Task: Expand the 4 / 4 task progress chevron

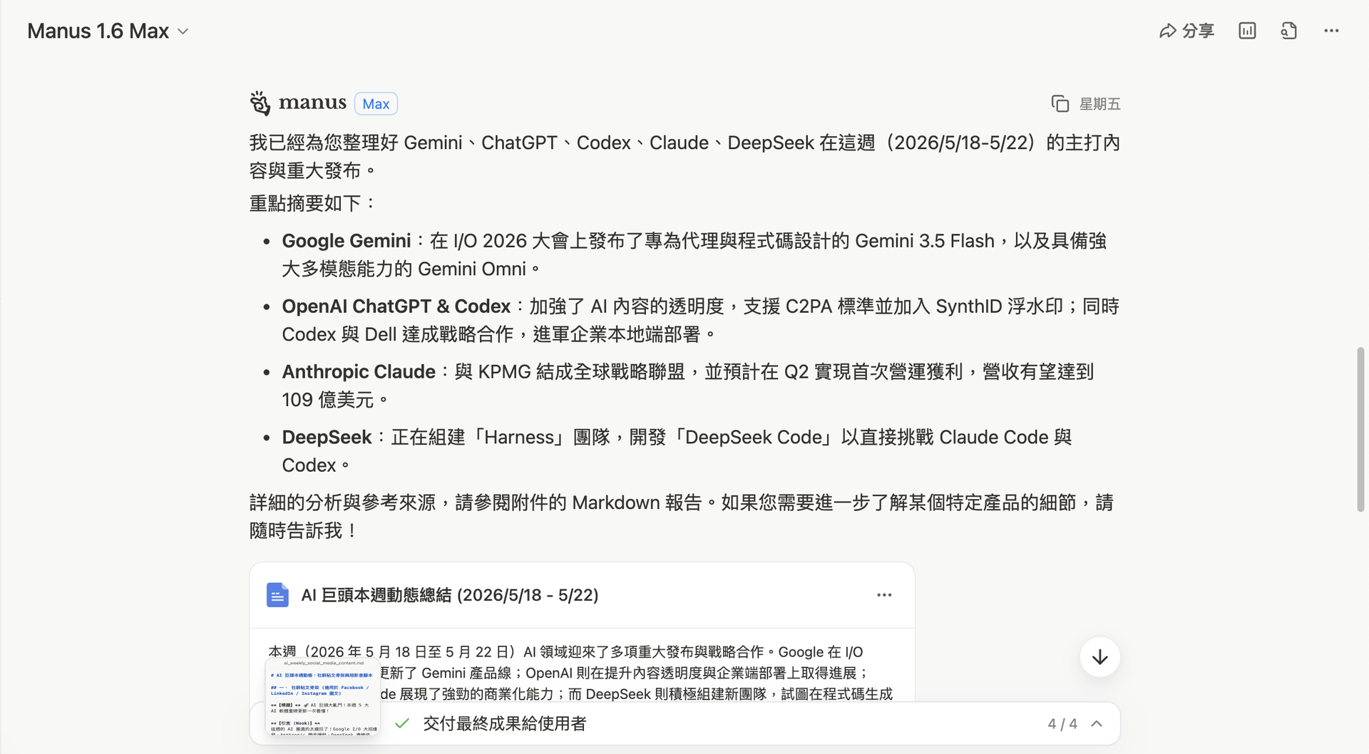Action: pos(1097,724)
